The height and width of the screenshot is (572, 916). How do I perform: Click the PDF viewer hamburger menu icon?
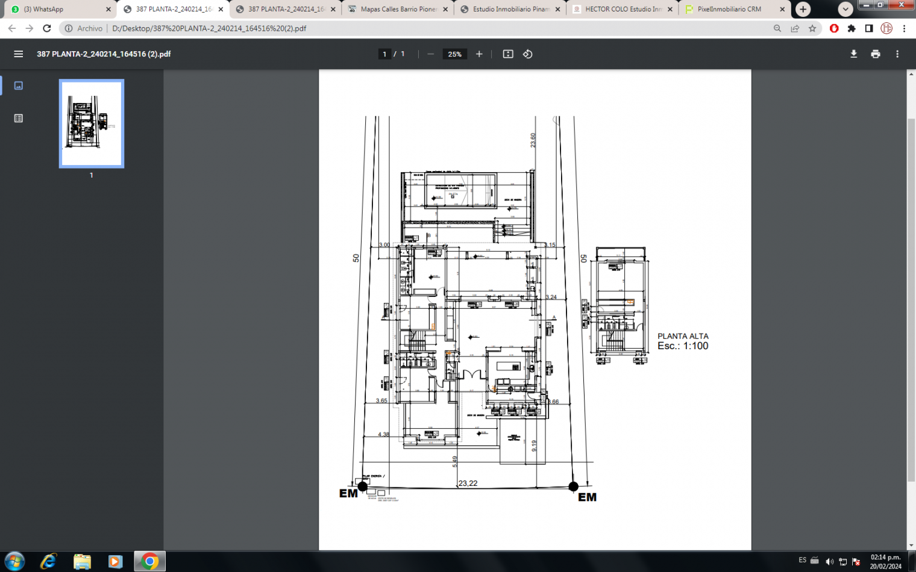19,54
